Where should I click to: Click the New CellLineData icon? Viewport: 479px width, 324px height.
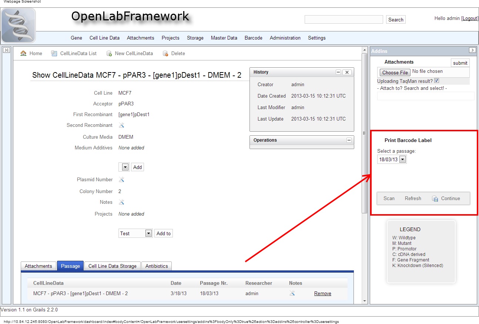pyautogui.click(x=109, y=54)
